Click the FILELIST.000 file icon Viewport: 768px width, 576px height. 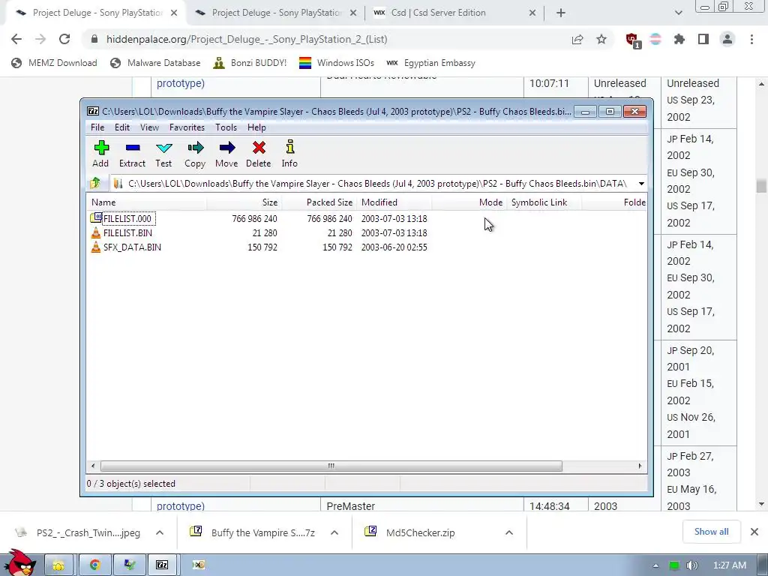pyautogui.click(x=96, y=218)
